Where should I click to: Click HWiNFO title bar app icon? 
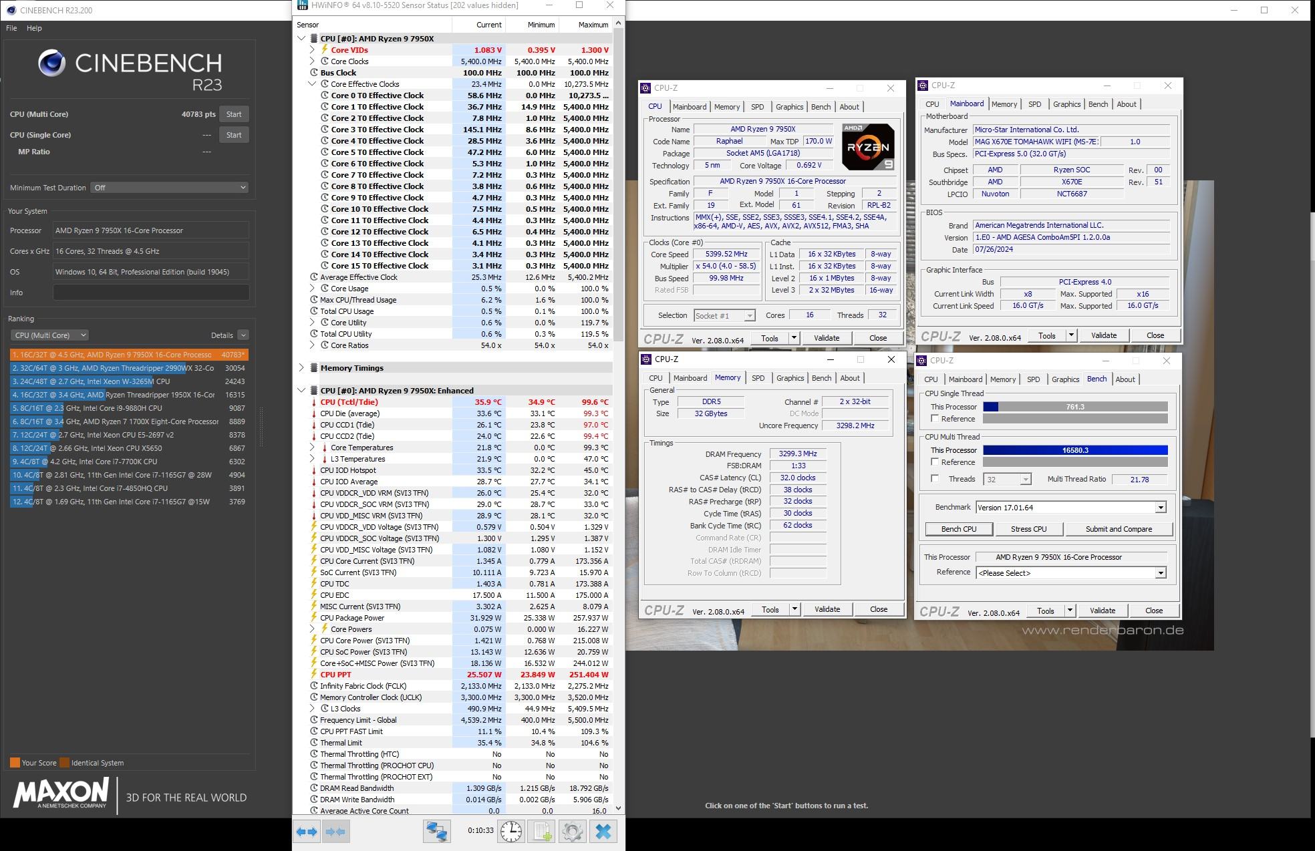[x=303, y=5]
